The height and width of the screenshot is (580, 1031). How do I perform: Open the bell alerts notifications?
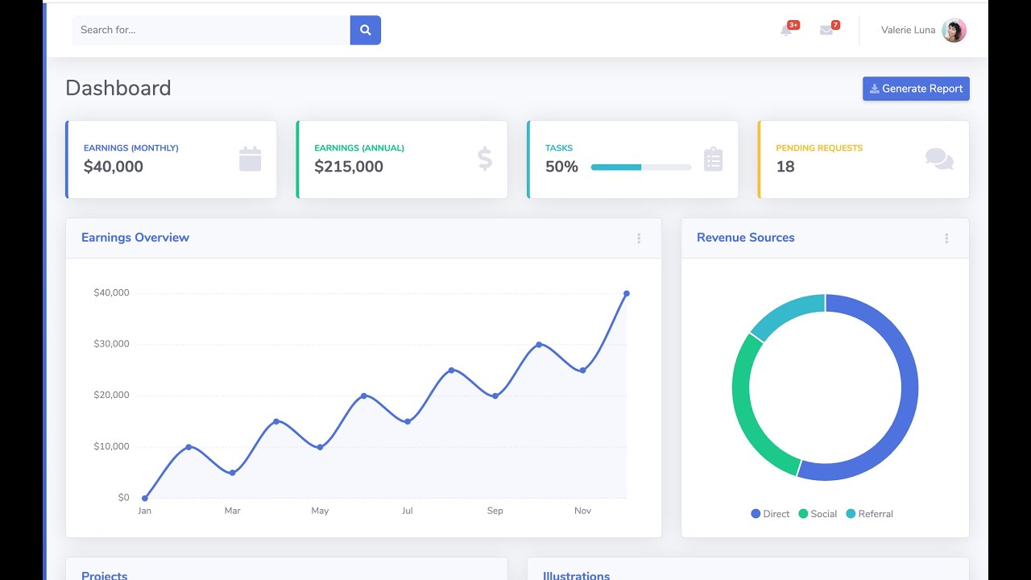(x=786, y=31)
